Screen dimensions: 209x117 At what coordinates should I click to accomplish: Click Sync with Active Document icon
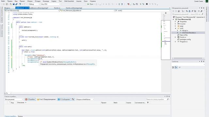click(x=187, y=11)
